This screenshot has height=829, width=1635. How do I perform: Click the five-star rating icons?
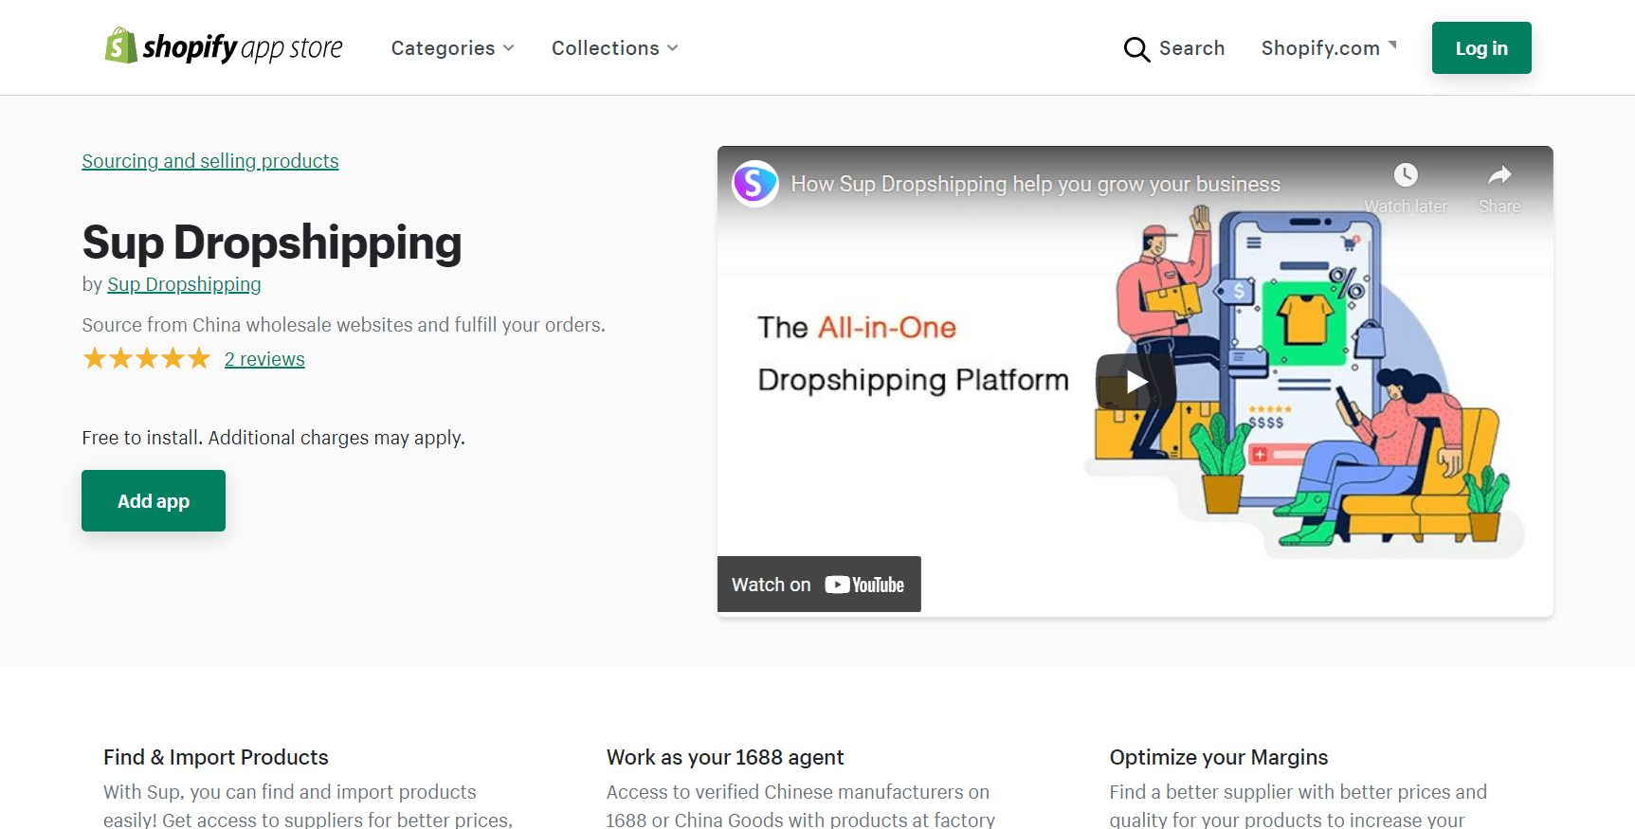click(x=146, y=359)
